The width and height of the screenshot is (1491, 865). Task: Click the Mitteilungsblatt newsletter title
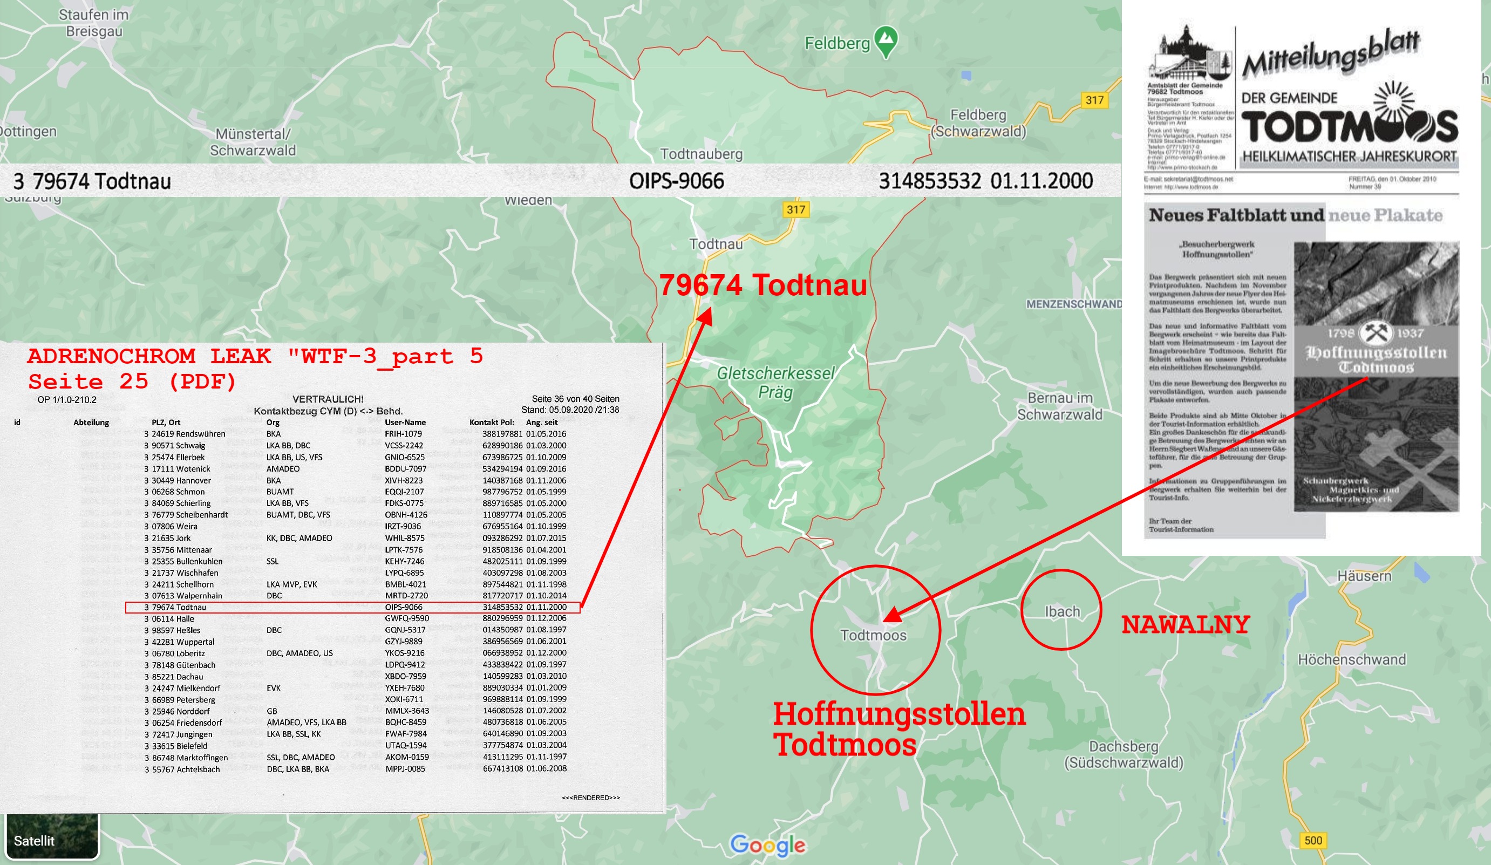click(1331, 53)
